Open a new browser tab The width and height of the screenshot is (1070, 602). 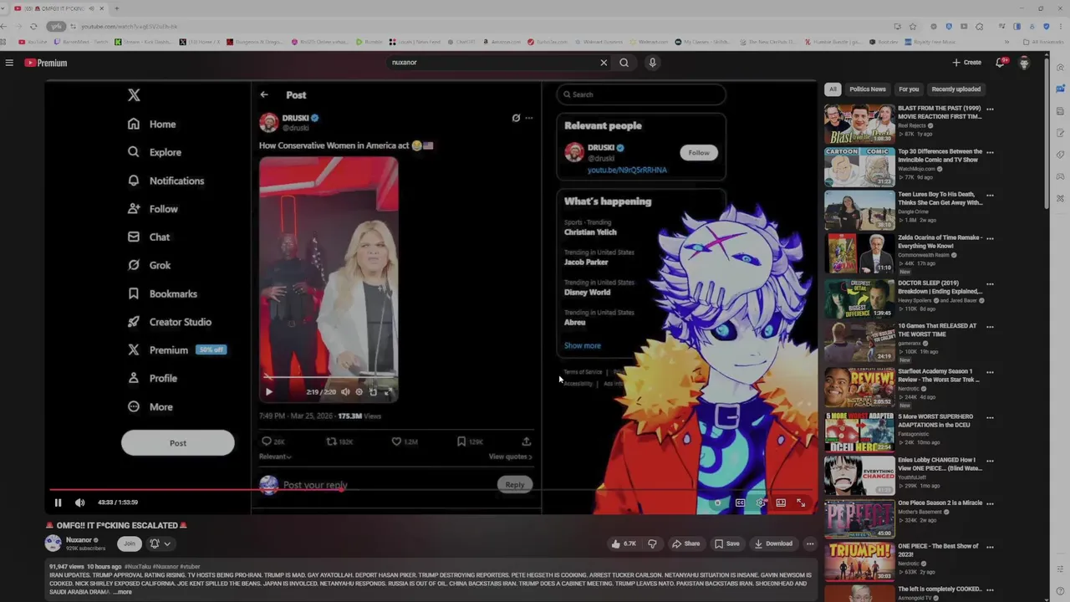(116, 8)
